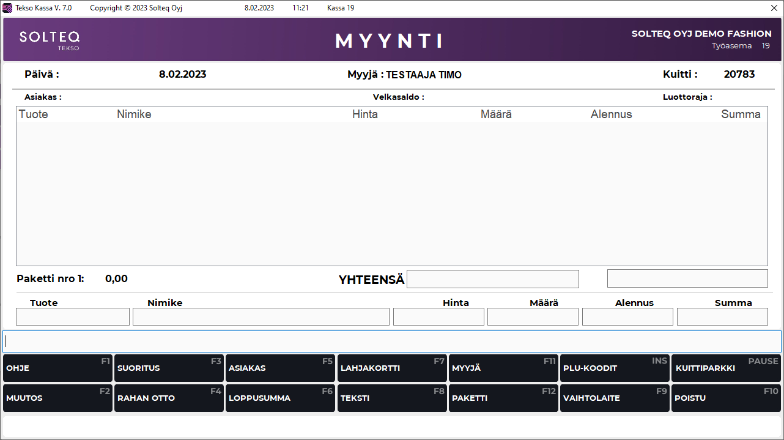
Task: Click the KUITTIPARKKI button
Action: [x=726, y=368]
